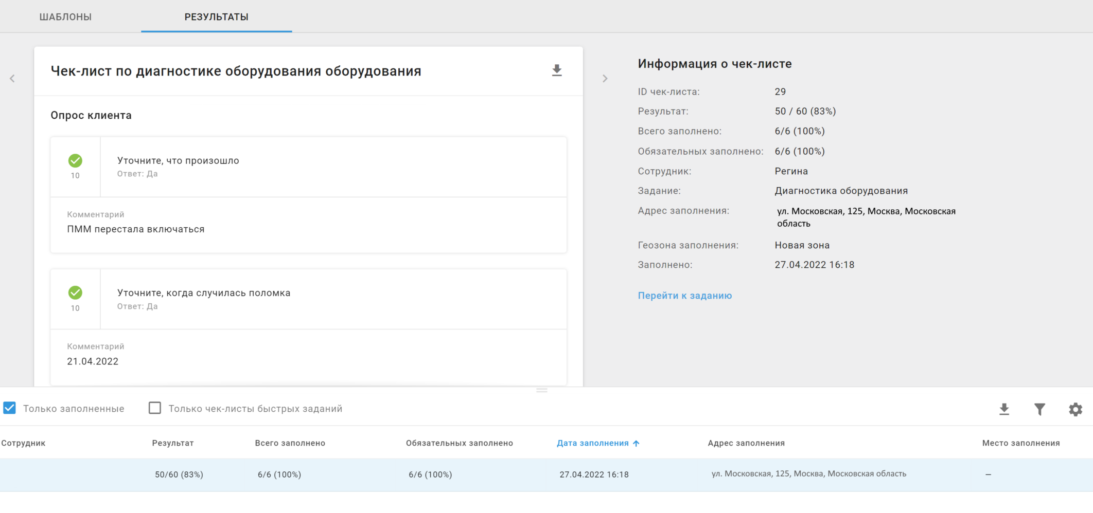Open the table filter funnel icon
The width and height of the screenshot is (1093, 513).
coord(1039,409)
